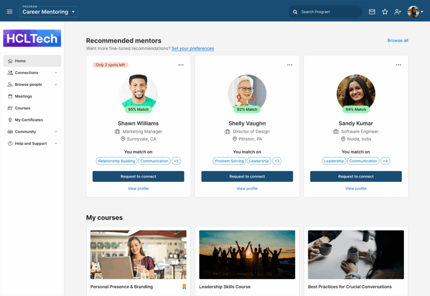
Task: Click the badge icon on Personal Presence course
Action: 184,286
